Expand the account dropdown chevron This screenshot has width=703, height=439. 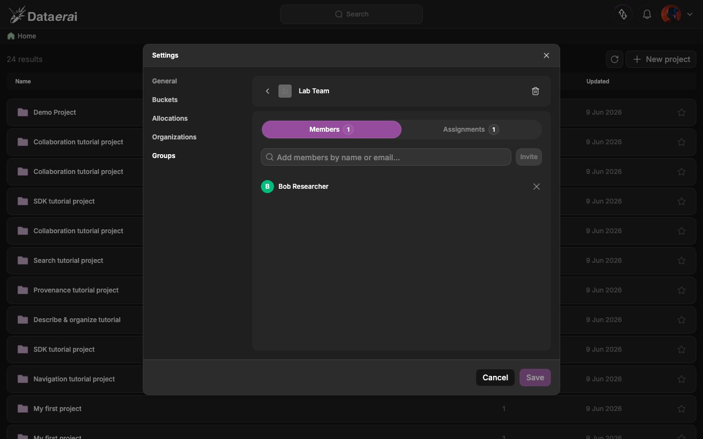tap(690, 14)
